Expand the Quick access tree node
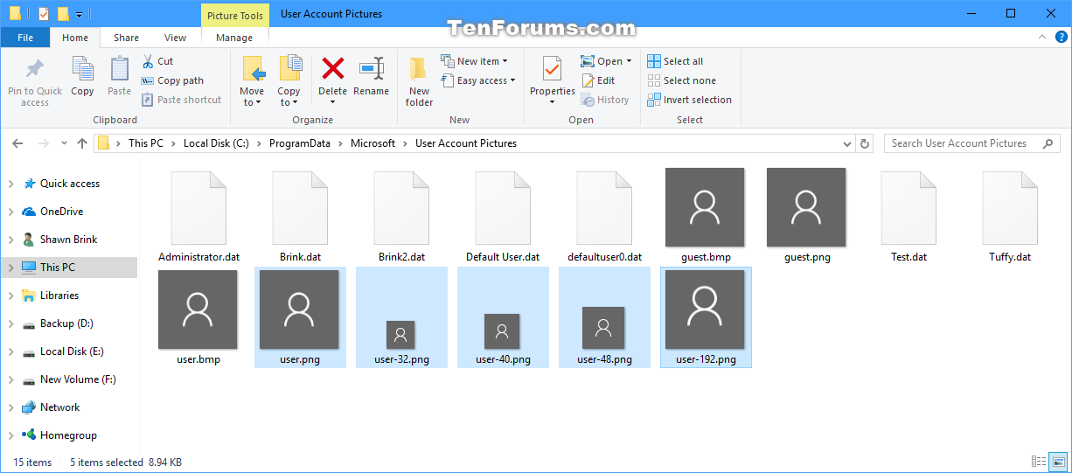The height and width of the screenshot is (473, 1072). [11, 184]
